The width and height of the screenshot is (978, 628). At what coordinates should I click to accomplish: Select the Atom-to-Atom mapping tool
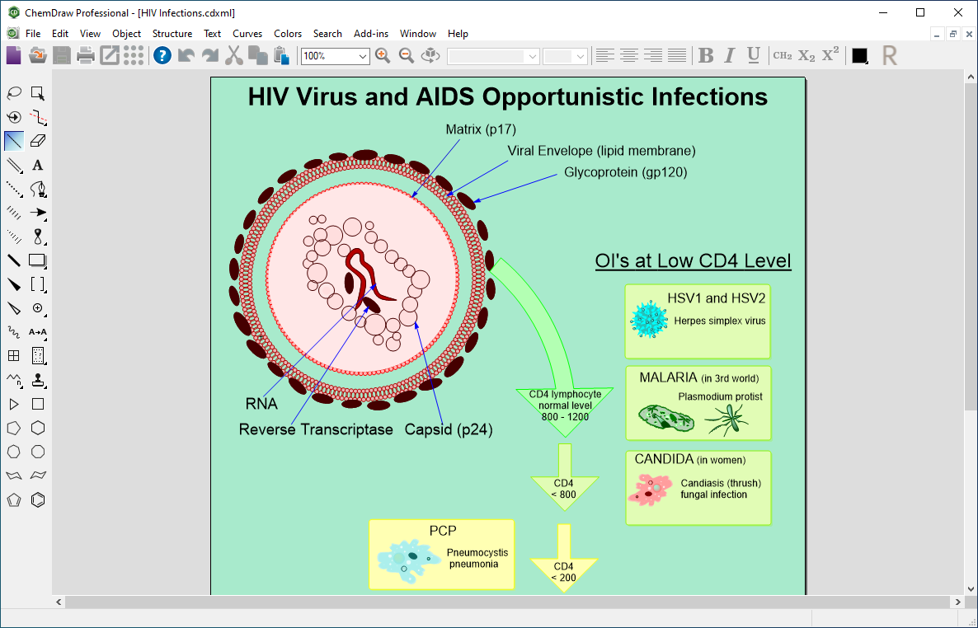pos(38,332)
